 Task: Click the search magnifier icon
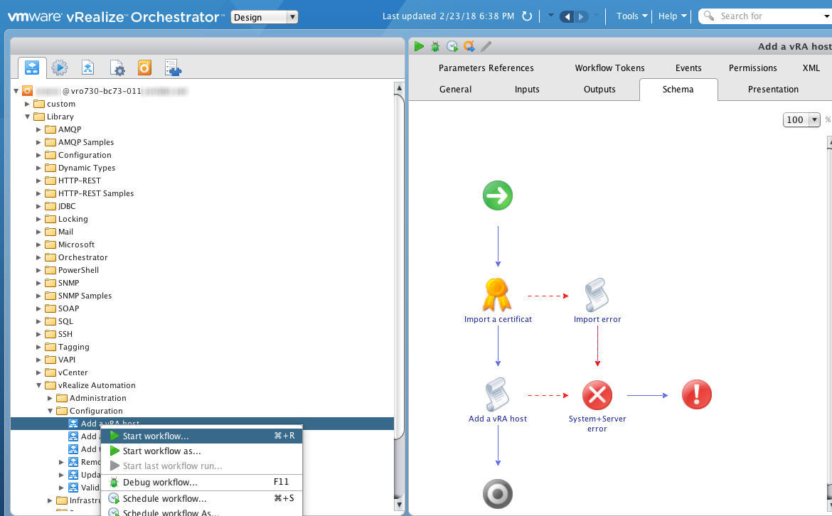[x=708, y=16]
